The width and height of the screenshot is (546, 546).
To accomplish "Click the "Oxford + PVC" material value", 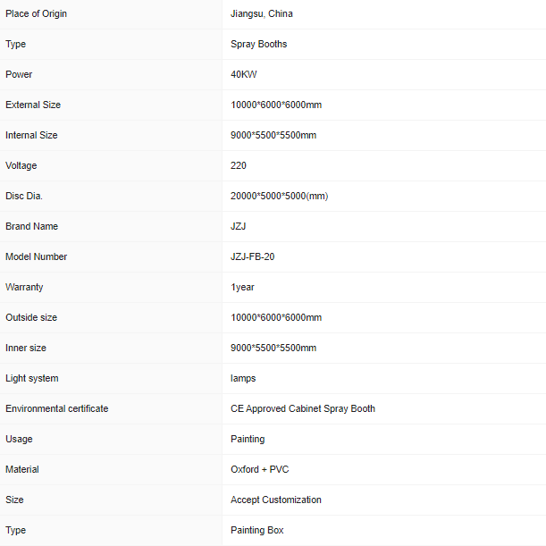I will click(260, 469).
